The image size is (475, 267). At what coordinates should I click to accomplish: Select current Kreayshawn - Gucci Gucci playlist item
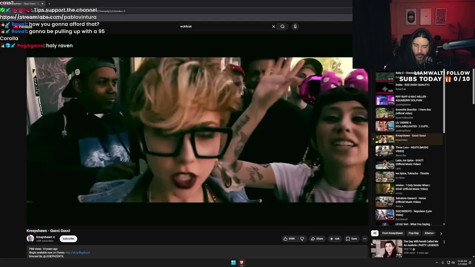(408, 139)
